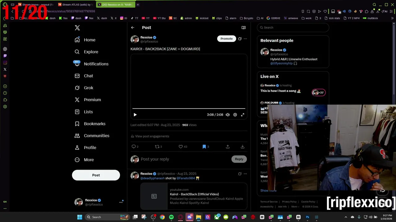Open video settings gear
The width and height of the screenshot is (396, 222).
tap(235, 115)
